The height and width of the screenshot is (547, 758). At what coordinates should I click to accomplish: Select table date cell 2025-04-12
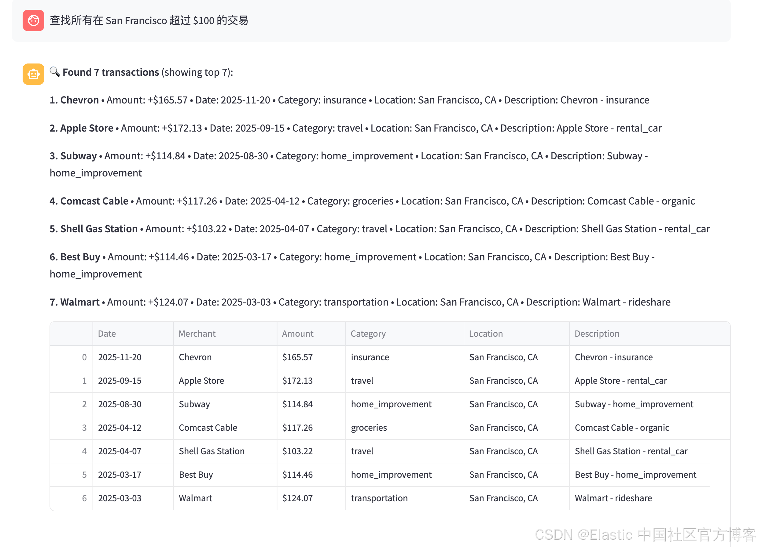coord(133,428)
